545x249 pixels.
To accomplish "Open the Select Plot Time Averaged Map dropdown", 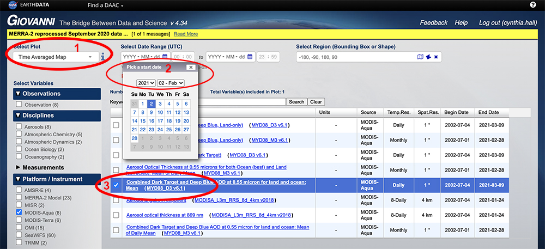I will pos(55,57).
